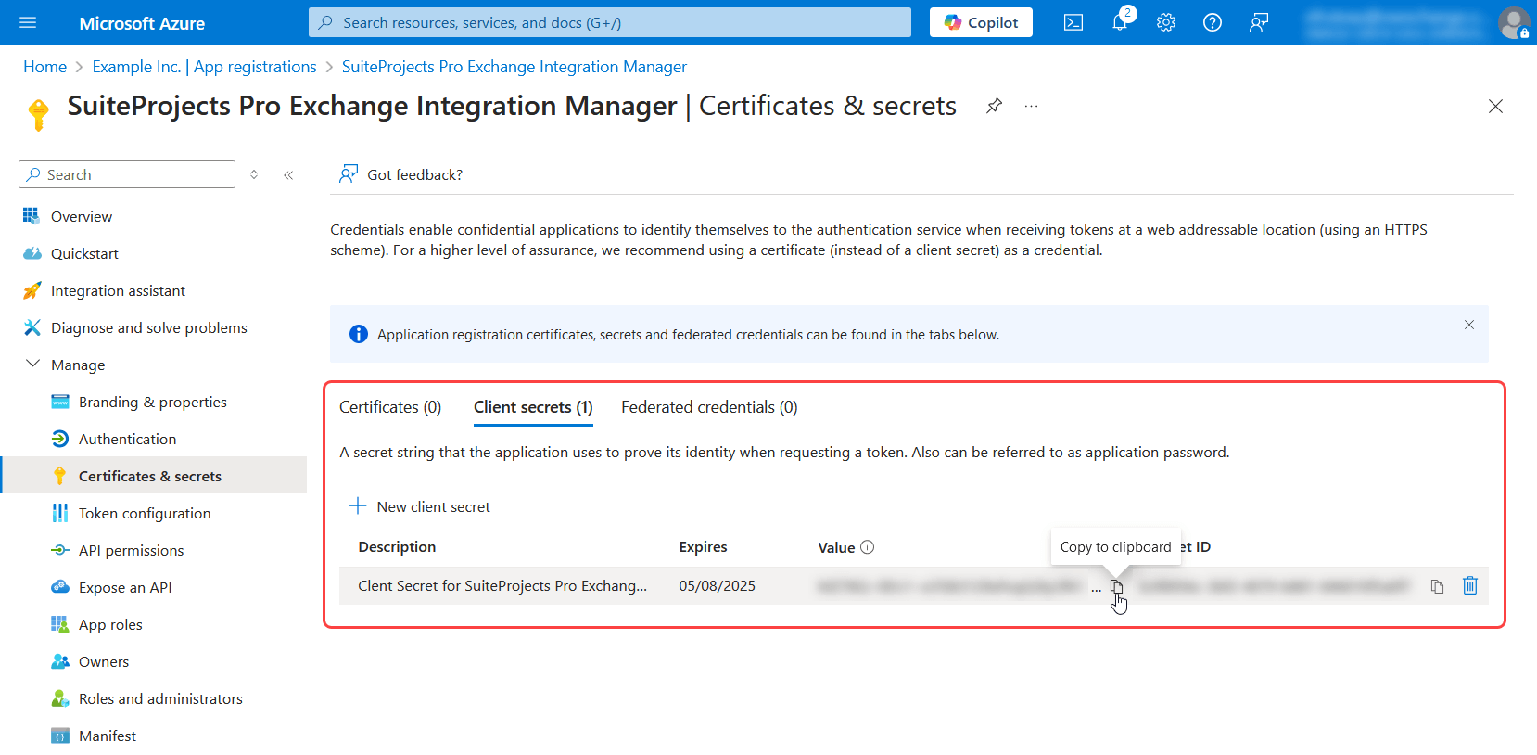Launch Copilot
Image resolution: width=1537 pixels, height=755 pixels.
[x=981, y=22]
